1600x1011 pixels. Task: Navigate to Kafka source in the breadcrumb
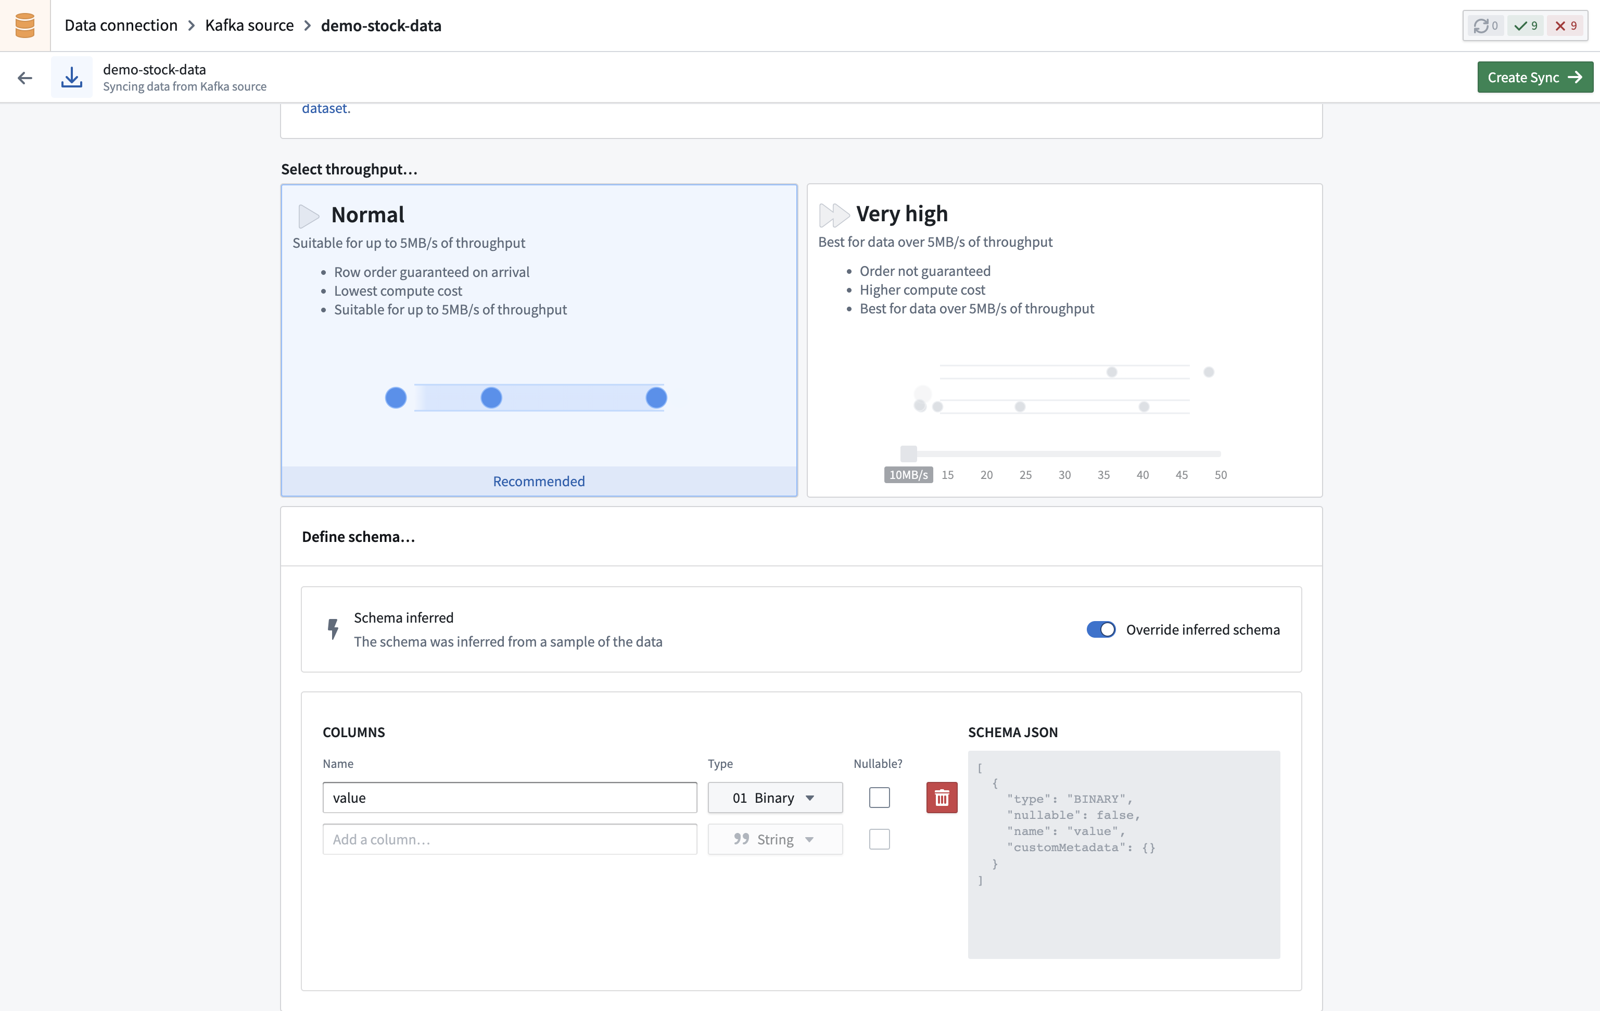248,26
